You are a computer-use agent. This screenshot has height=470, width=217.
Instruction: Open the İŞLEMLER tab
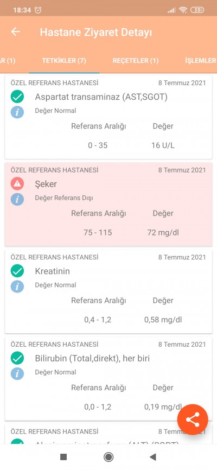[201, 61]
